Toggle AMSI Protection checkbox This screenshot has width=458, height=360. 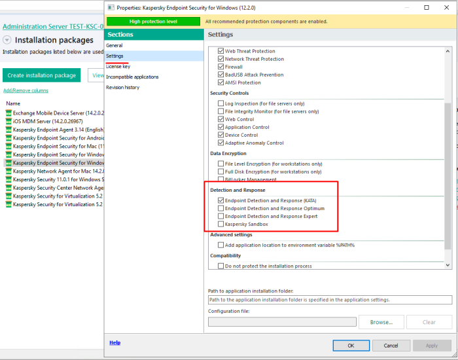click(x=221, y=82)
